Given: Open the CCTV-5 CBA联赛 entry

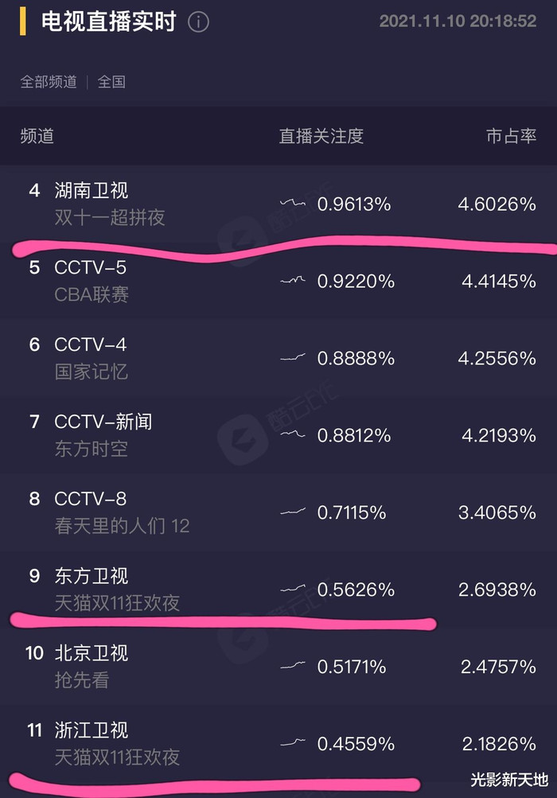Looking at the screenshot, I should [x=278, y=281].
